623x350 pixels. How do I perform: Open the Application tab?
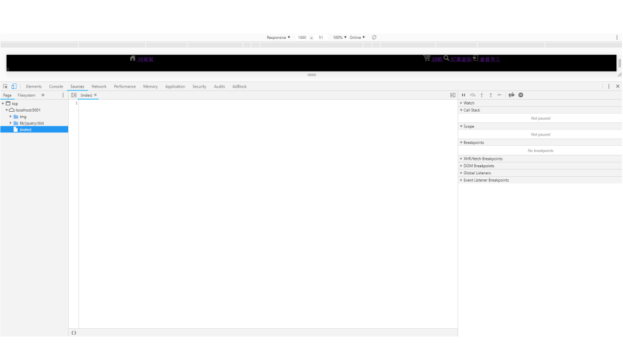point(175,86)
